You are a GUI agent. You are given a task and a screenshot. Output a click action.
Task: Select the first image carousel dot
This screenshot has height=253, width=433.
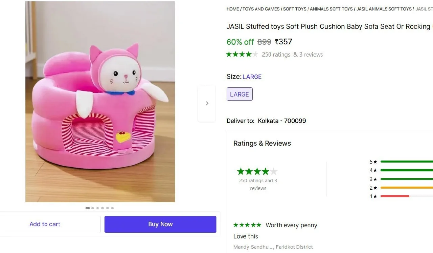pyautogui.click(x=88, y=208)
